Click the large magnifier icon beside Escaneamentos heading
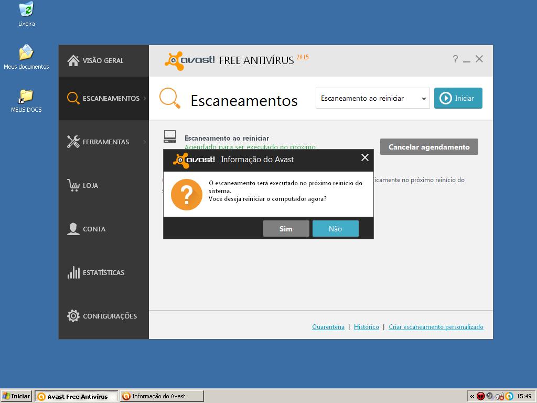Viewport: 537px width, 403px height. 170,98
